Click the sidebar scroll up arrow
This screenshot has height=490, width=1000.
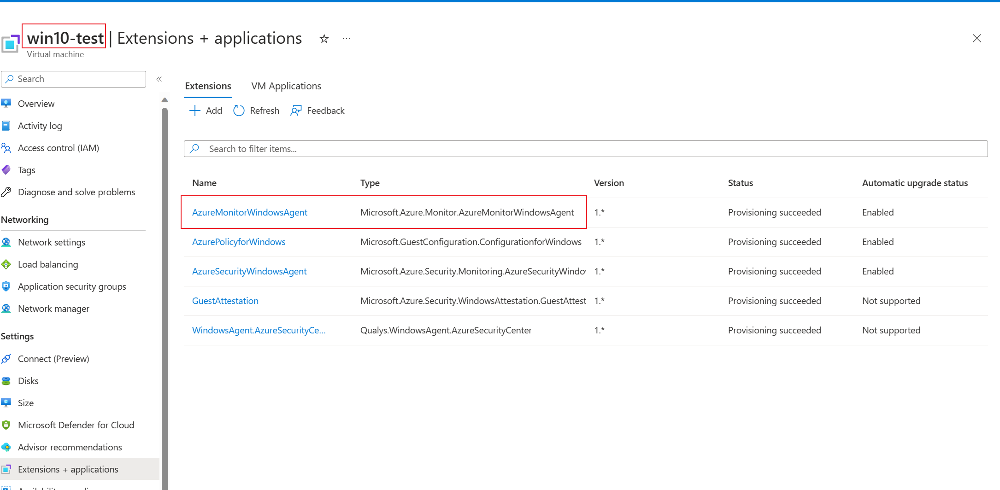[x=165, y=100]
